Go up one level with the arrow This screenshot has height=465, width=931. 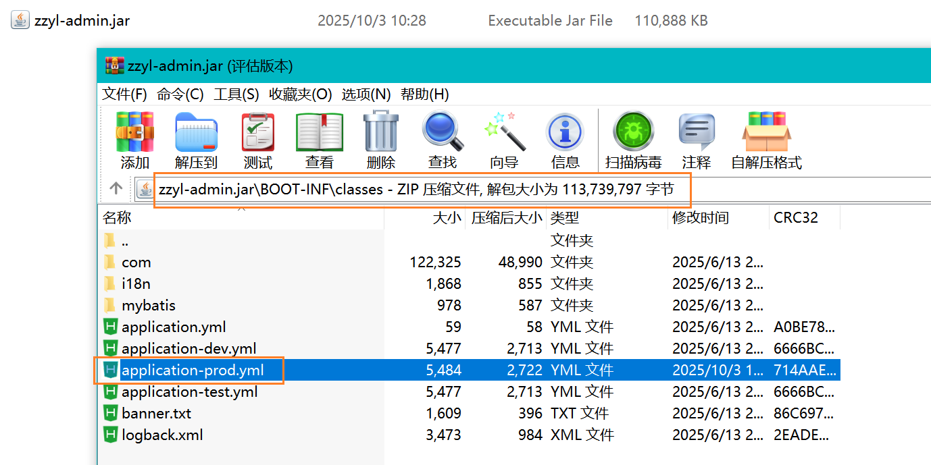[x=116, y=188]
